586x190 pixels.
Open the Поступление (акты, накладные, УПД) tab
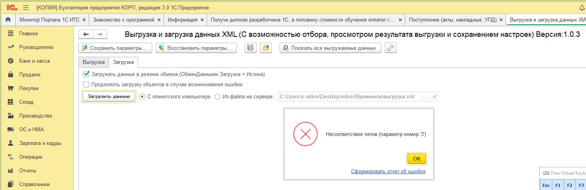click(x=453, y=20)
